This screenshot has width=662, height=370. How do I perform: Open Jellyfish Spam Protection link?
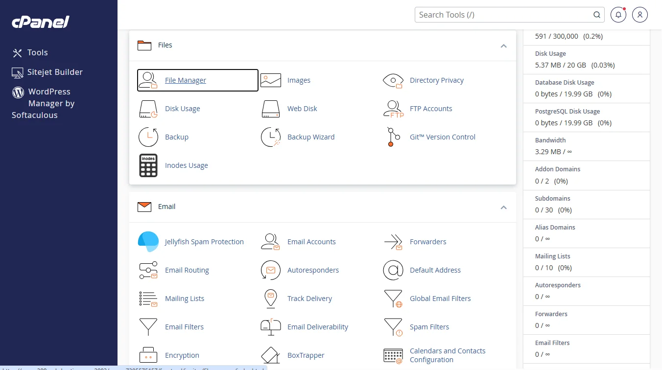pyautogui.click(x=204, y=242)
